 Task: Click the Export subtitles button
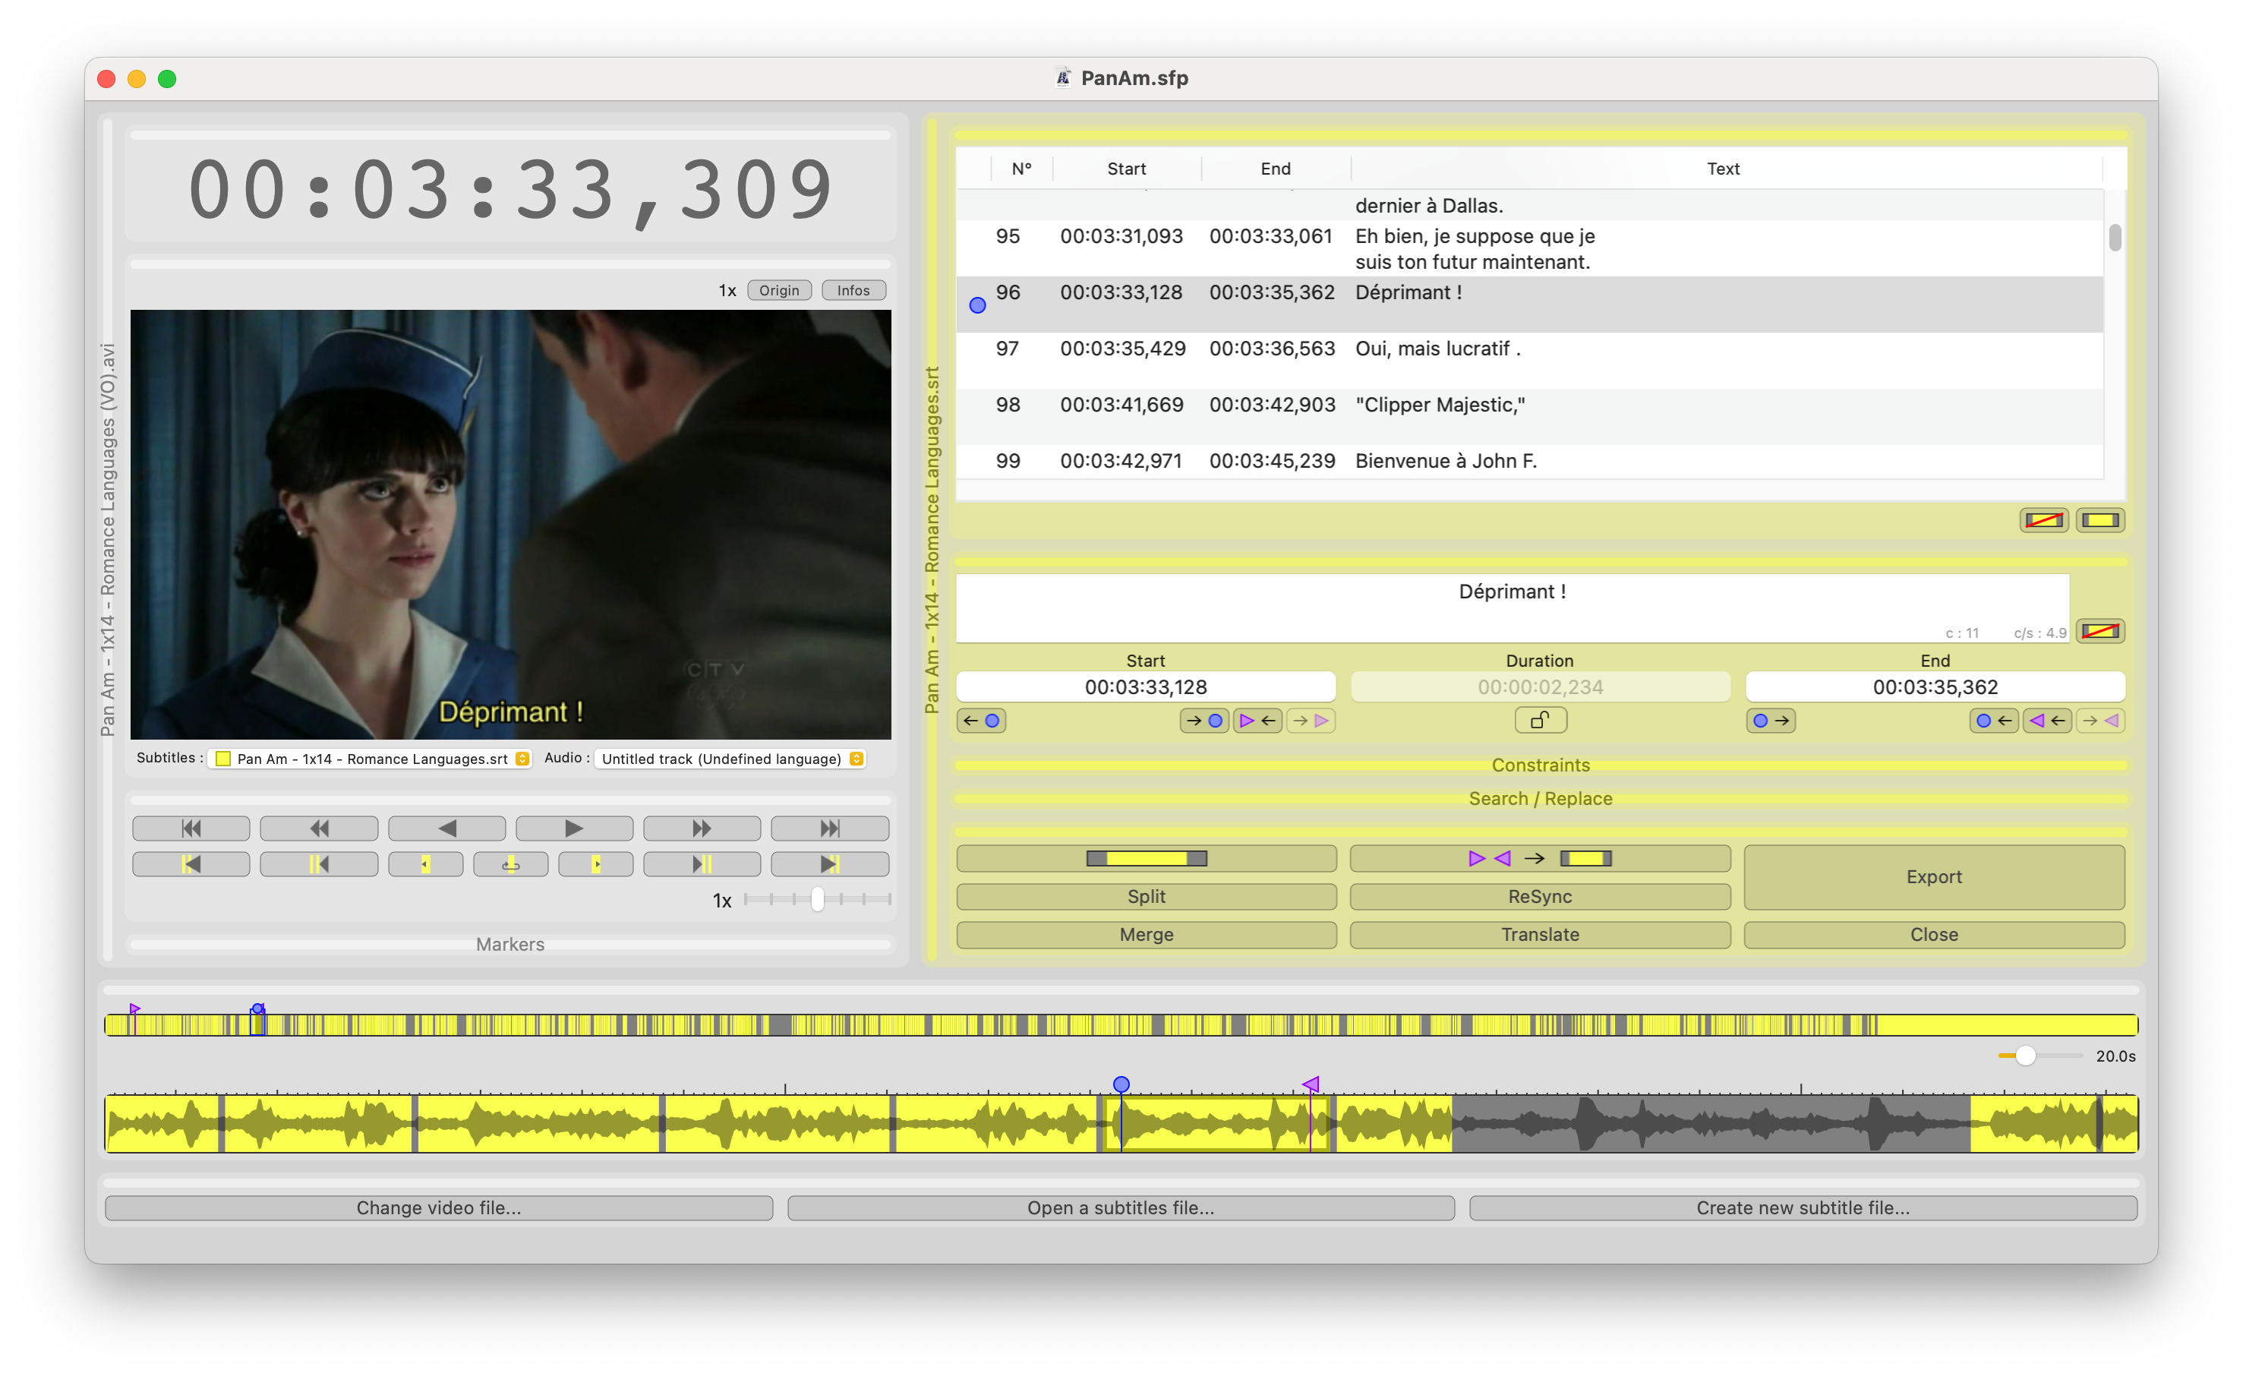coord(1932,875)
